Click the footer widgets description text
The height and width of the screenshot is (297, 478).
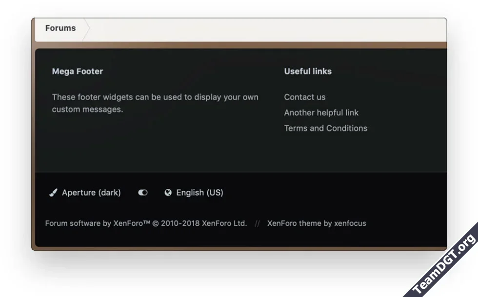point(155,103)
